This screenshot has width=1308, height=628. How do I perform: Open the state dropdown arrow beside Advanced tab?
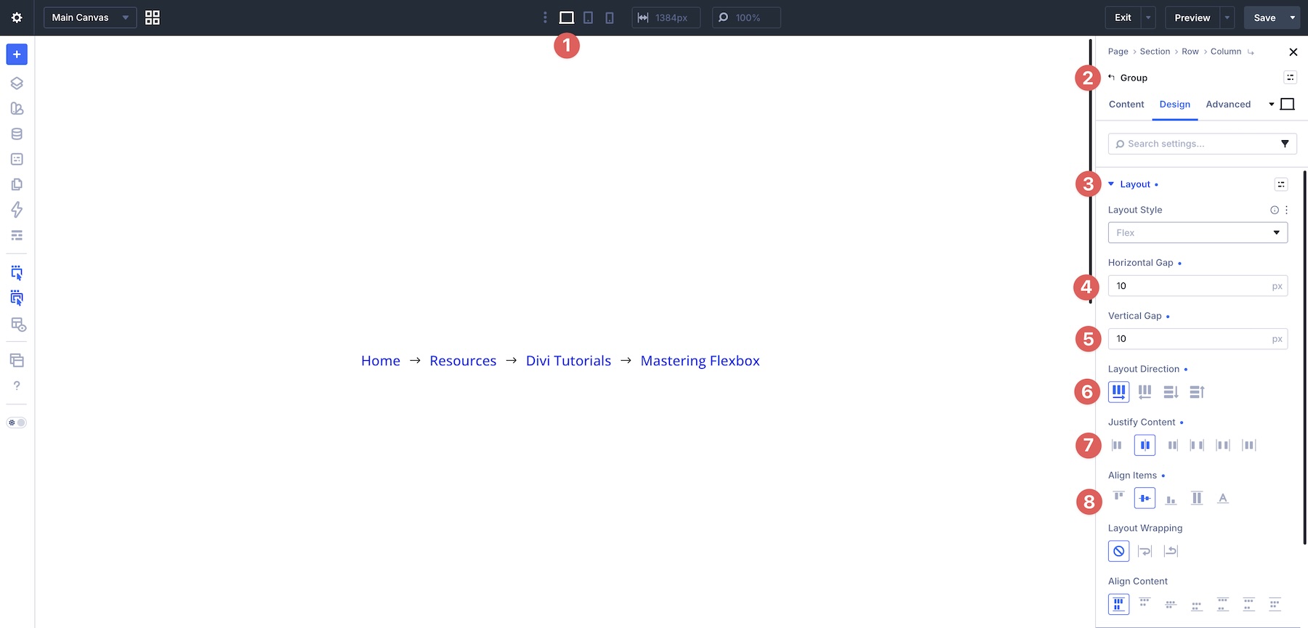1272,105
